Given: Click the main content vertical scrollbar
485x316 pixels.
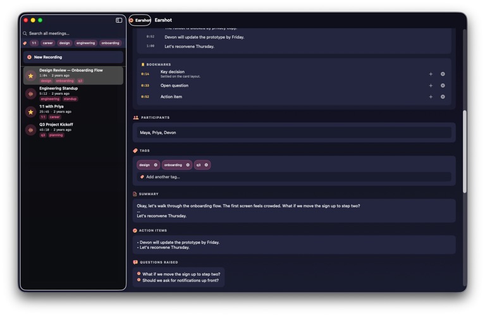Looking at the screenshot, I should [464, 152].
